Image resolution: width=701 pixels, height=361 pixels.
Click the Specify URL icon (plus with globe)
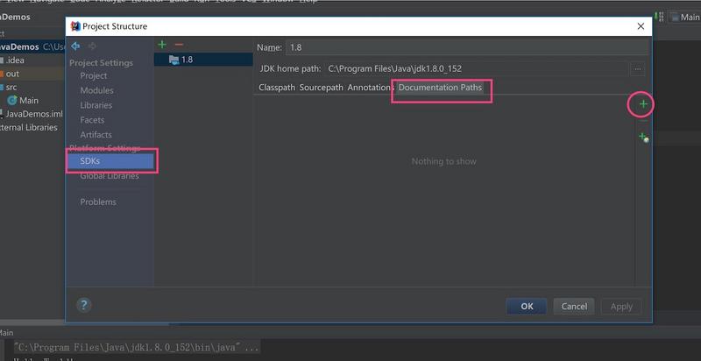643,138
